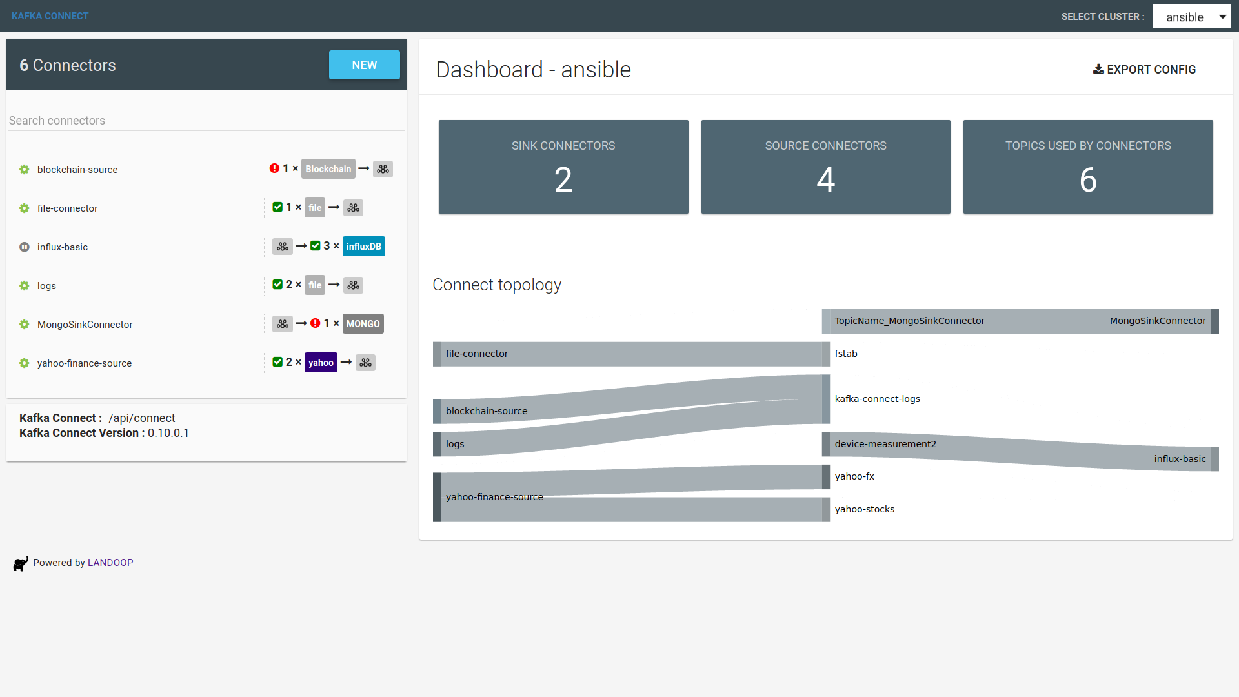This screenshot has height=697, width=1239.
Task: Expand the yahoo-finance-source connector details
Action: coord(85,363)
